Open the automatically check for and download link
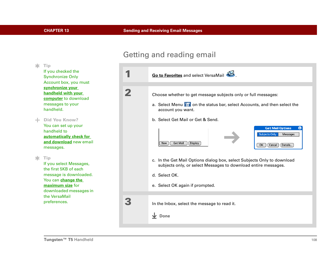 point(67,139)
